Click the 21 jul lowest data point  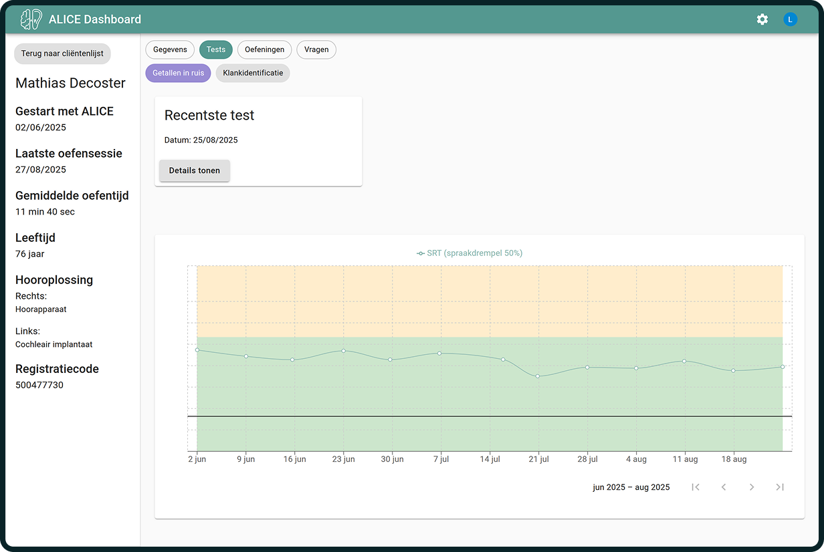tap(538, 376)
